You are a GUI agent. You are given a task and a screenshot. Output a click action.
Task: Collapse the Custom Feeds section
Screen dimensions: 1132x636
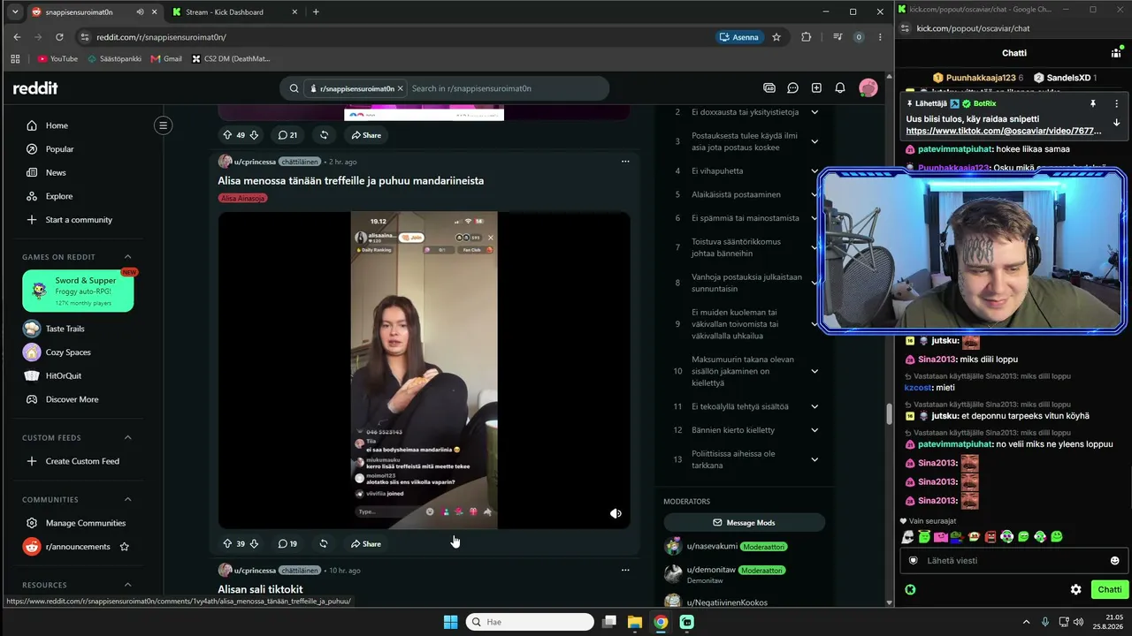click(127, 437)
